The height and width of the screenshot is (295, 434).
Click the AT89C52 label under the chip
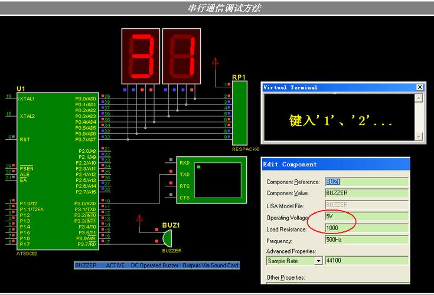point(27,254)
